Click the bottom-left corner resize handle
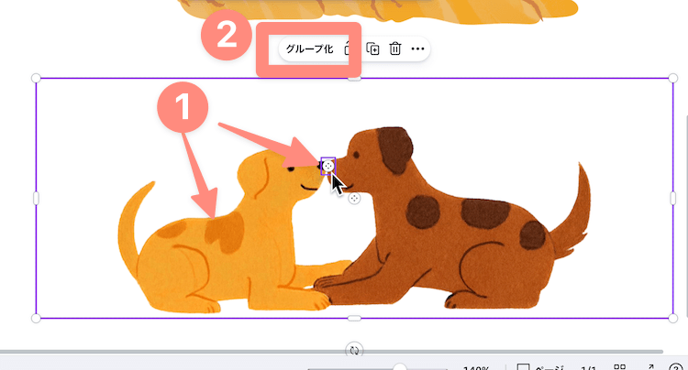The image size is (688, 370). coord(36,319)
